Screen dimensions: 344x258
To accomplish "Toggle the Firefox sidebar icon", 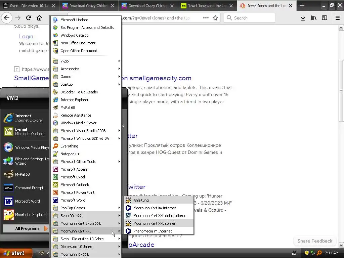I will (x=325, y=18).
